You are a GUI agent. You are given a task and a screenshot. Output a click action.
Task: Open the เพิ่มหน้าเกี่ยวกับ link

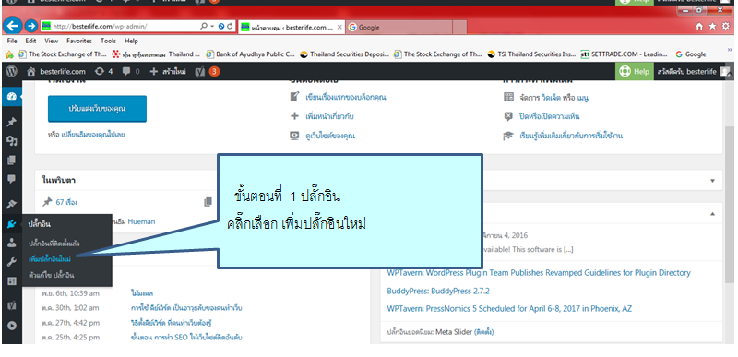[x=329, y=116]
